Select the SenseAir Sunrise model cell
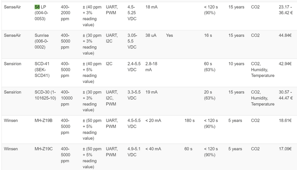Image resolution: width=297 pixels, height=170 pixels. (x=42, y=41)
